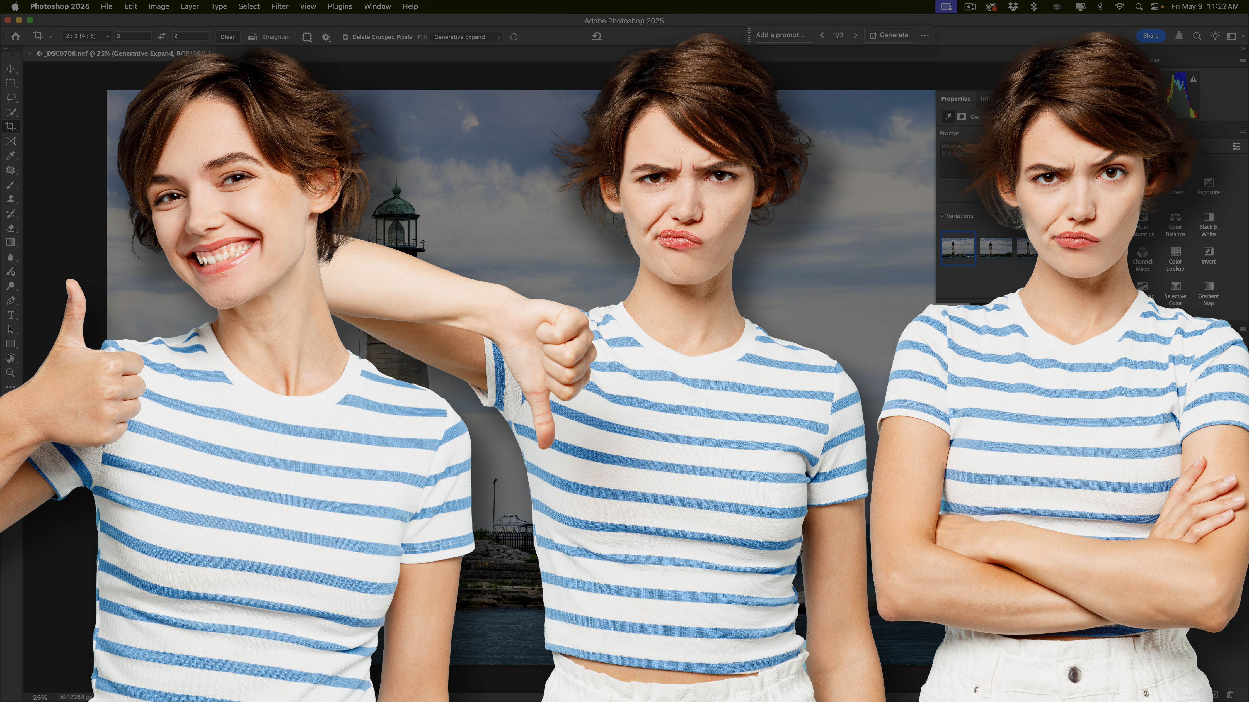The height and width of the screenshot is (702, 1249).
Task: Select the Eraser tool
Action: tap(11, 228)
